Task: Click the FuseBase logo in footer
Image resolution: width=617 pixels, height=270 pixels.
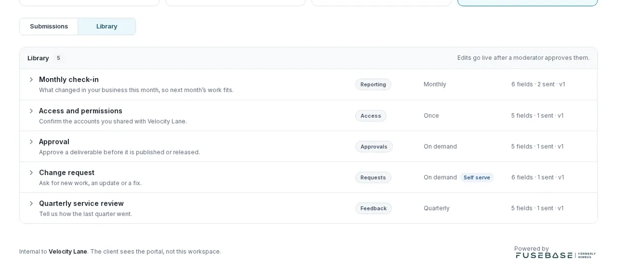Action: point(556,255)
